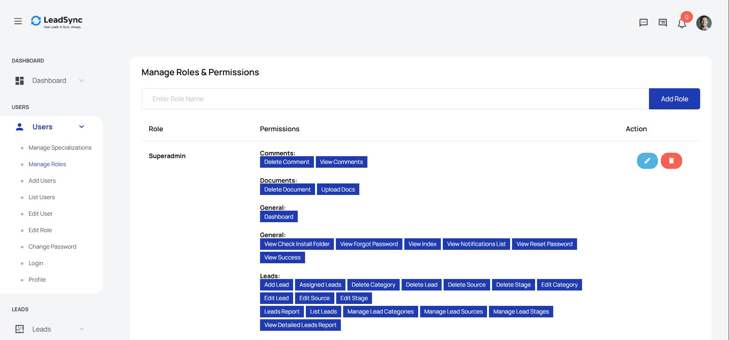Open the chat bubble messages icon
729x340 pixels.
coord(643,23)
